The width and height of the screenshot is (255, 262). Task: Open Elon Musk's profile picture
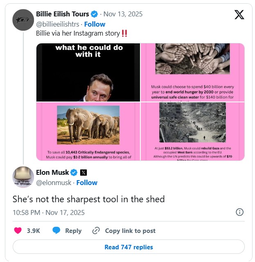click(23, 177)
